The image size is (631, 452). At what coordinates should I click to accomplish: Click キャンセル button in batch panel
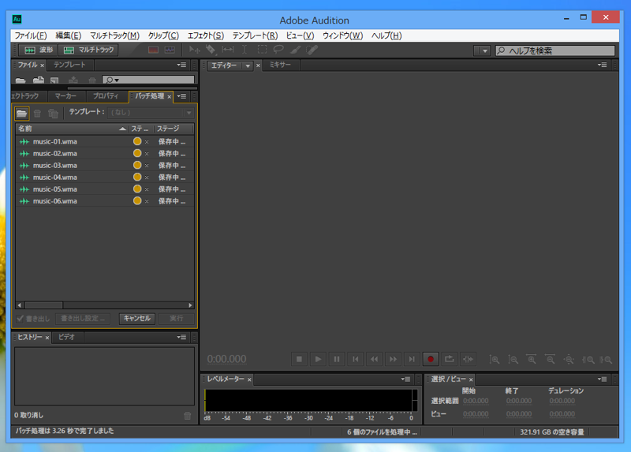(136, 319)
